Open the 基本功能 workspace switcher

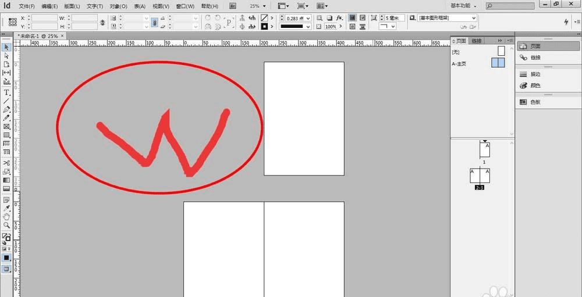tap(464, 6)
